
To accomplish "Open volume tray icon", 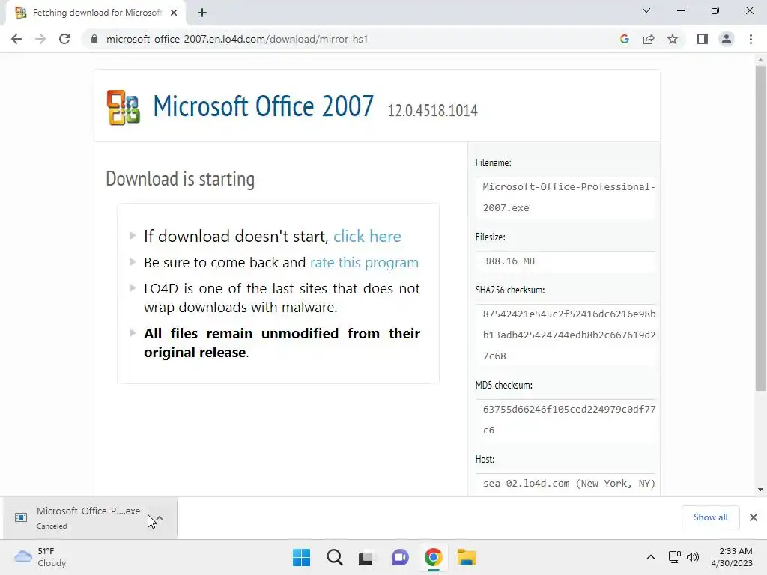I will 693,557.
